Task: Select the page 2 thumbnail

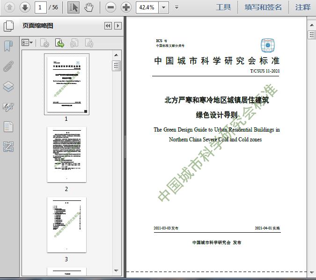Action: tap(66, 155)
